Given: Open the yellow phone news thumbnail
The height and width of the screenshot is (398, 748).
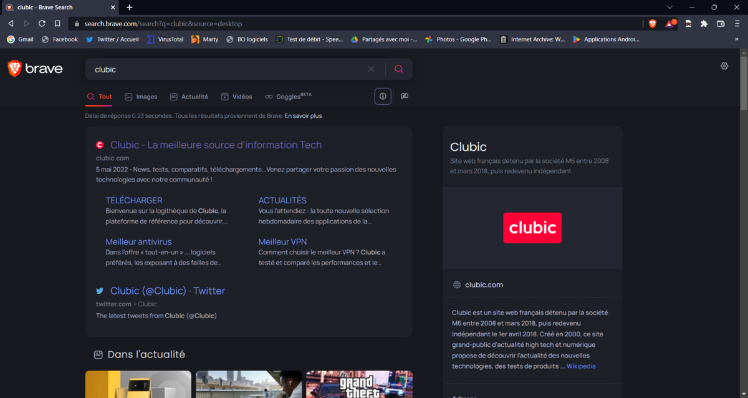Looking at the screenshot, I should (138, 384).
